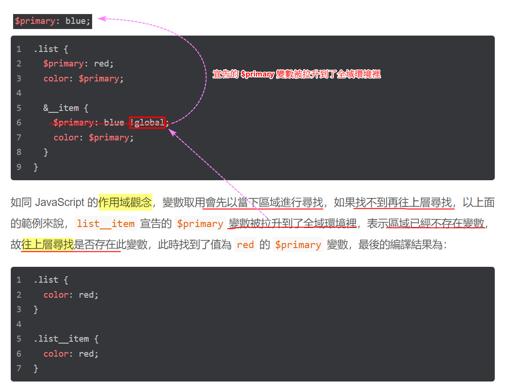The image size is (506, 389).
Task: Click the highlighted phrase "往上層尋找"
Action: click(x=47, y=244)
